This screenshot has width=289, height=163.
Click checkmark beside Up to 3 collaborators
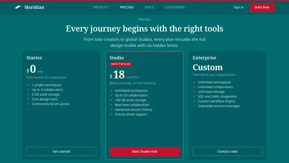pyautogui.click(x=28, y=89)
